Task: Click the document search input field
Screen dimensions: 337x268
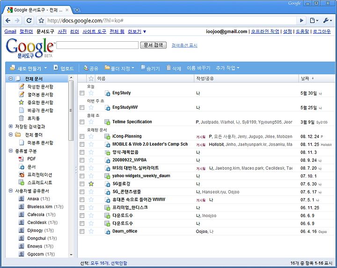Action: [x=97, y=45]
